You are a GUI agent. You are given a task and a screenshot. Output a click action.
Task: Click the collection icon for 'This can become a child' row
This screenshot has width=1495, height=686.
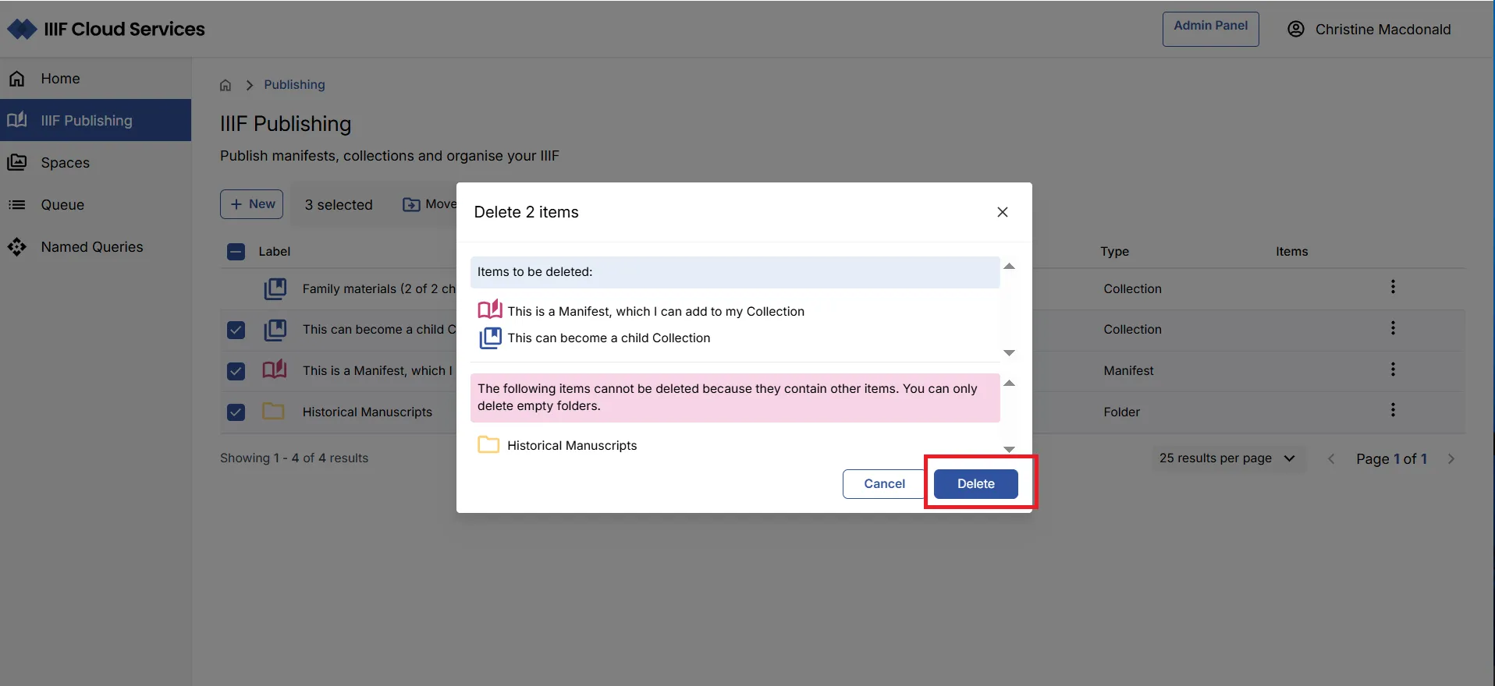(x=275, y=330)
